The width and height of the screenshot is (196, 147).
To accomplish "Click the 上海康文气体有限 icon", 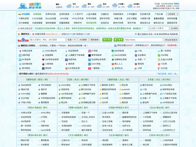I will (x=66, y=55).
